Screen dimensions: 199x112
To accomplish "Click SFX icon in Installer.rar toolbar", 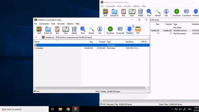I will [138, 30].
